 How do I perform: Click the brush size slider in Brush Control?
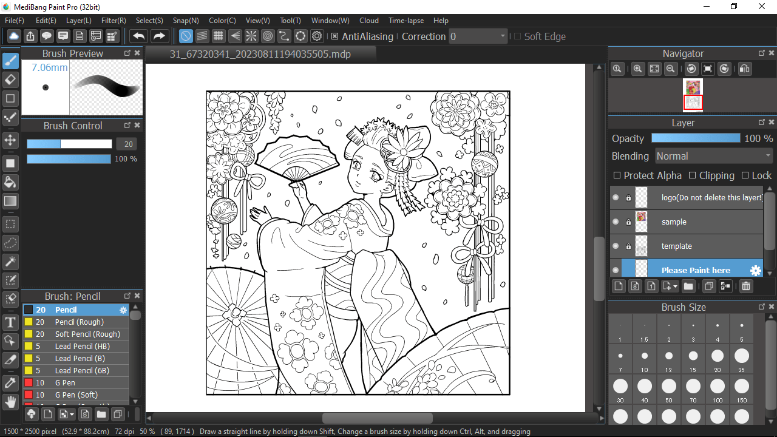click(x=69, y=144)
